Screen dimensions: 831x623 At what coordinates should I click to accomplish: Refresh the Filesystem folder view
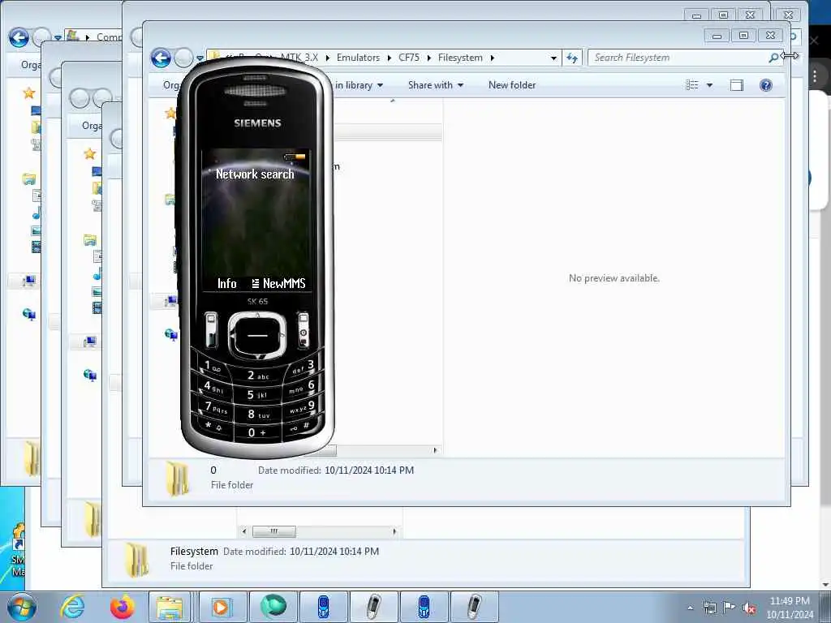571,58
